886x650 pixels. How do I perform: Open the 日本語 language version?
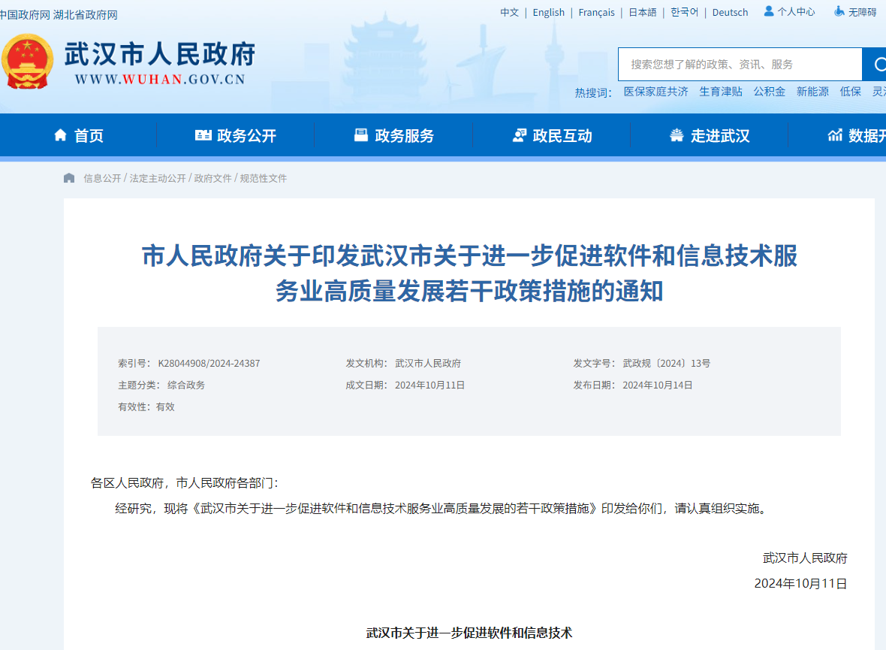pyautogui.click(x=642, y=12)
